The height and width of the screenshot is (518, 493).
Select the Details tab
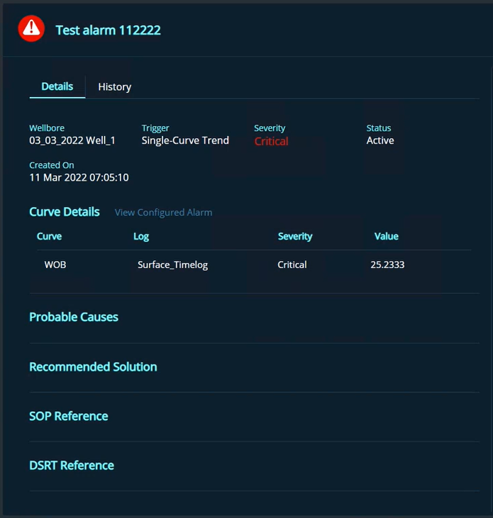tap(57, 86)
